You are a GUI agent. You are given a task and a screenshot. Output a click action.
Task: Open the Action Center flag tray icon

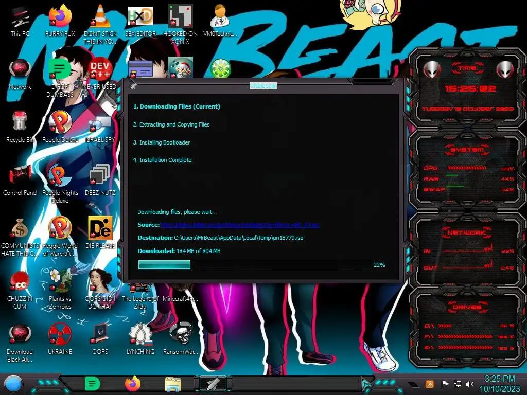pyautogui.click(x=445, y=384)
